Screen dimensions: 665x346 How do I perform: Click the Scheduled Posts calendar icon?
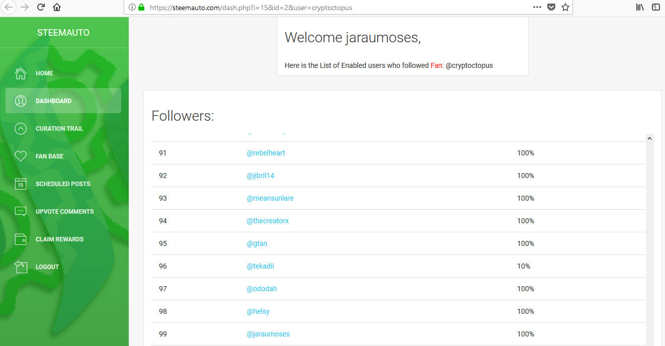pyautogui.click(x=21, y=184)
